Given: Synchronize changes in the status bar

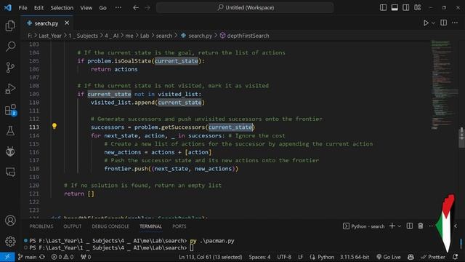Looking at the screenshot, I should coord(42,257).
